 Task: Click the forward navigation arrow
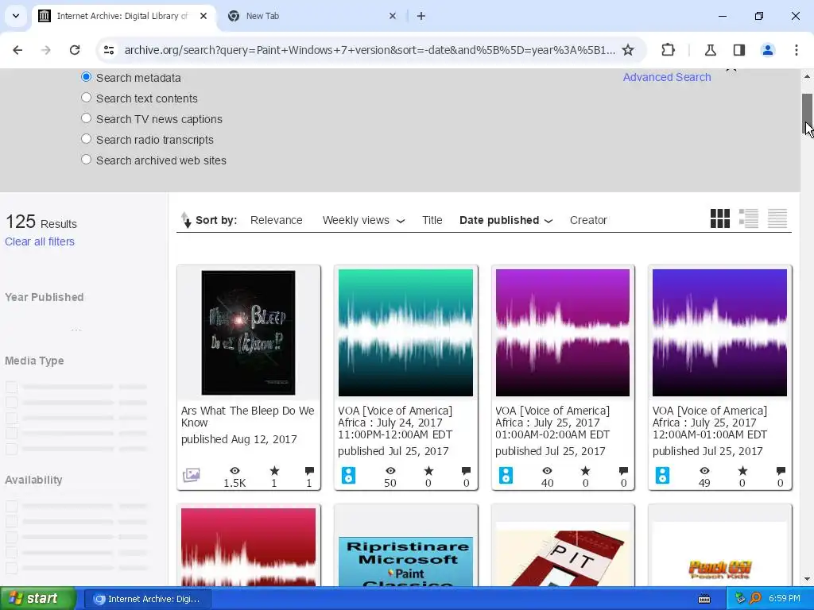click(x=46, y=50)
